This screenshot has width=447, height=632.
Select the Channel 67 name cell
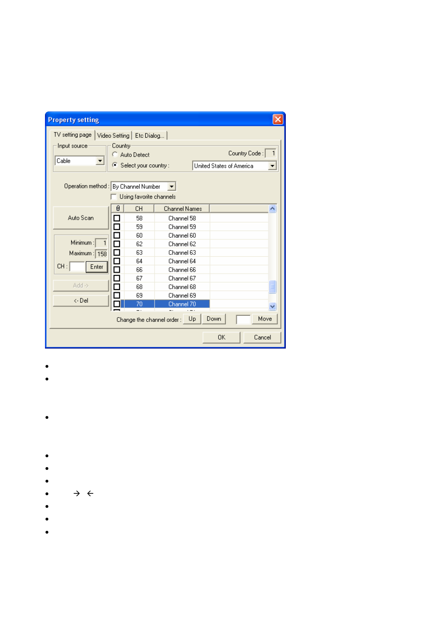182,278
